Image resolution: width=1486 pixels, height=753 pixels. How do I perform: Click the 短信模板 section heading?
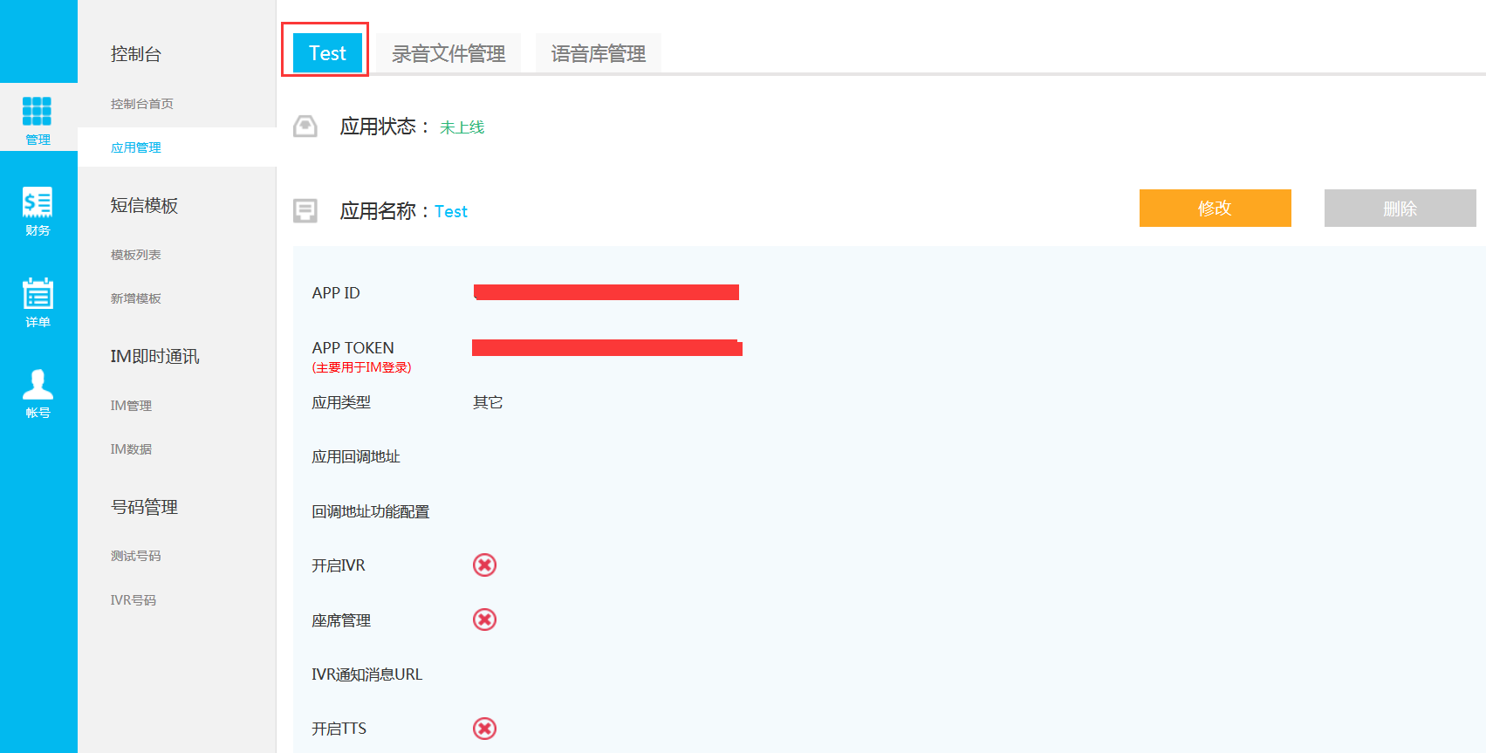[145, 205]
